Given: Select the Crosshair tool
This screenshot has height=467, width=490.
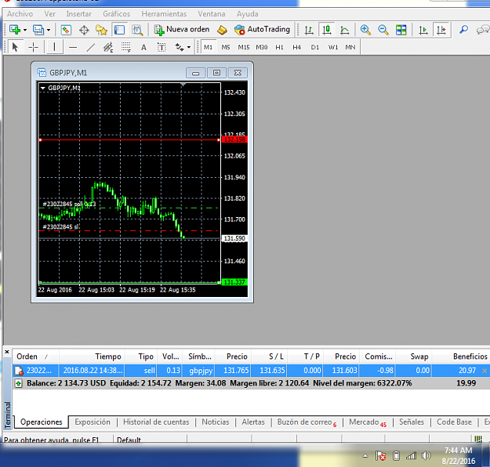Looking at the screenshot, I should click(x=33, y=47).
